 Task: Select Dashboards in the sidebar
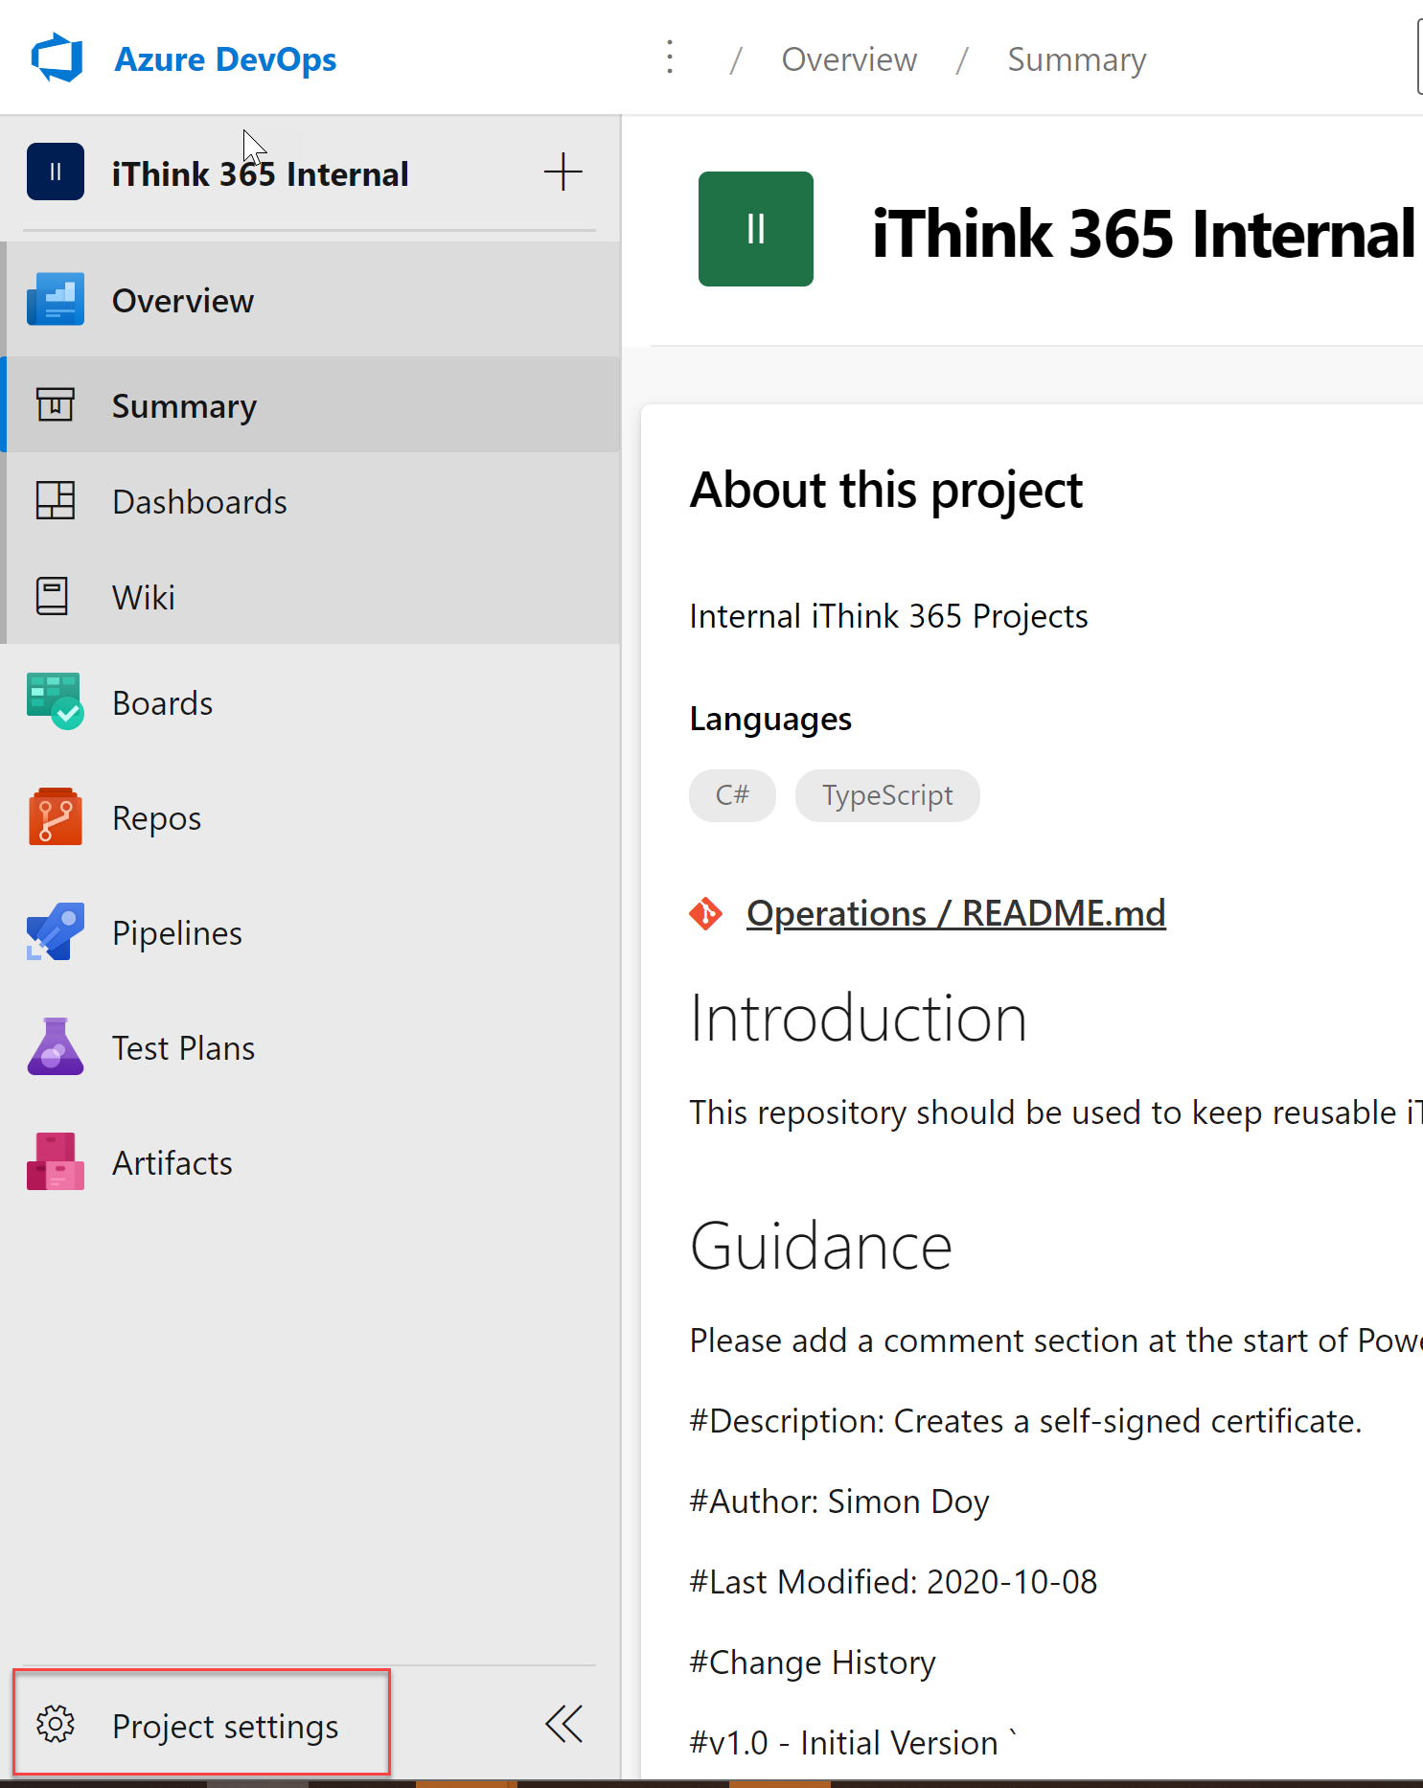pyautogui.click(x=199, y=502)
